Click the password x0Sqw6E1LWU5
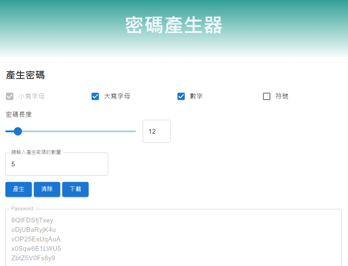Viewport: 348px width, 266px height. click(36, 249)
